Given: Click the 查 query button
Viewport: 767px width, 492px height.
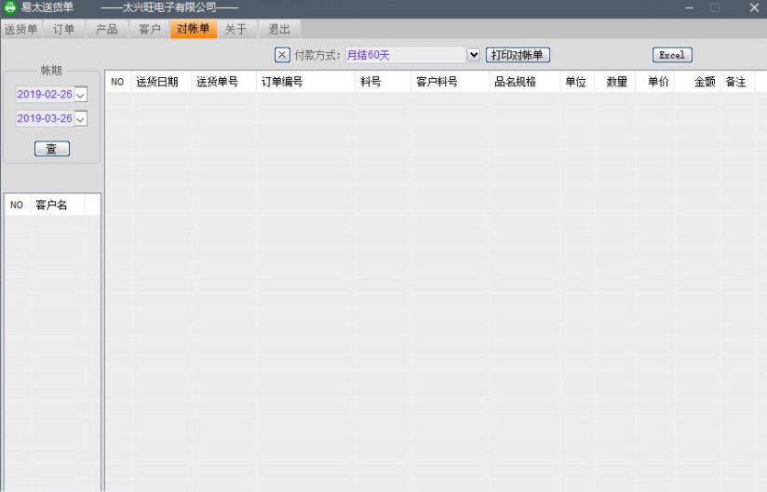Looking at the screenshot, I should pos(52,149).
